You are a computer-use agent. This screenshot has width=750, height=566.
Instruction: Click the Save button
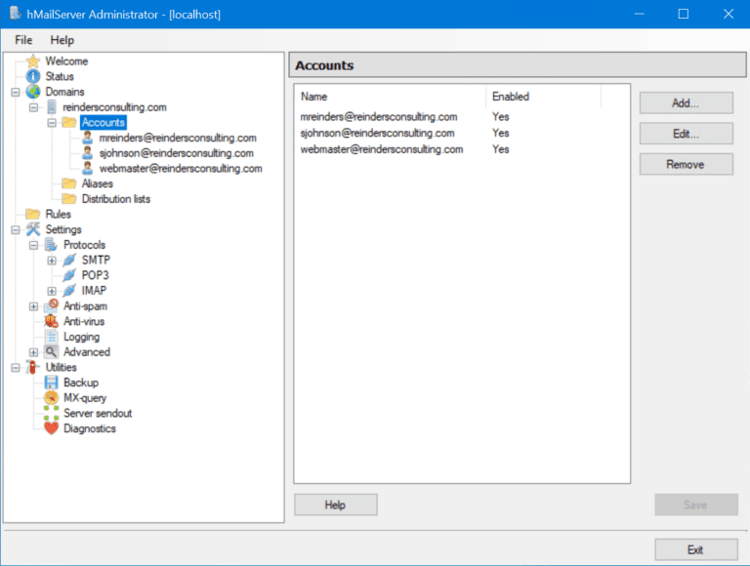696,505
